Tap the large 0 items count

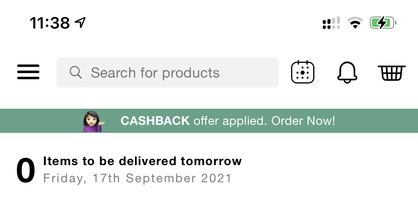point(26,170)
